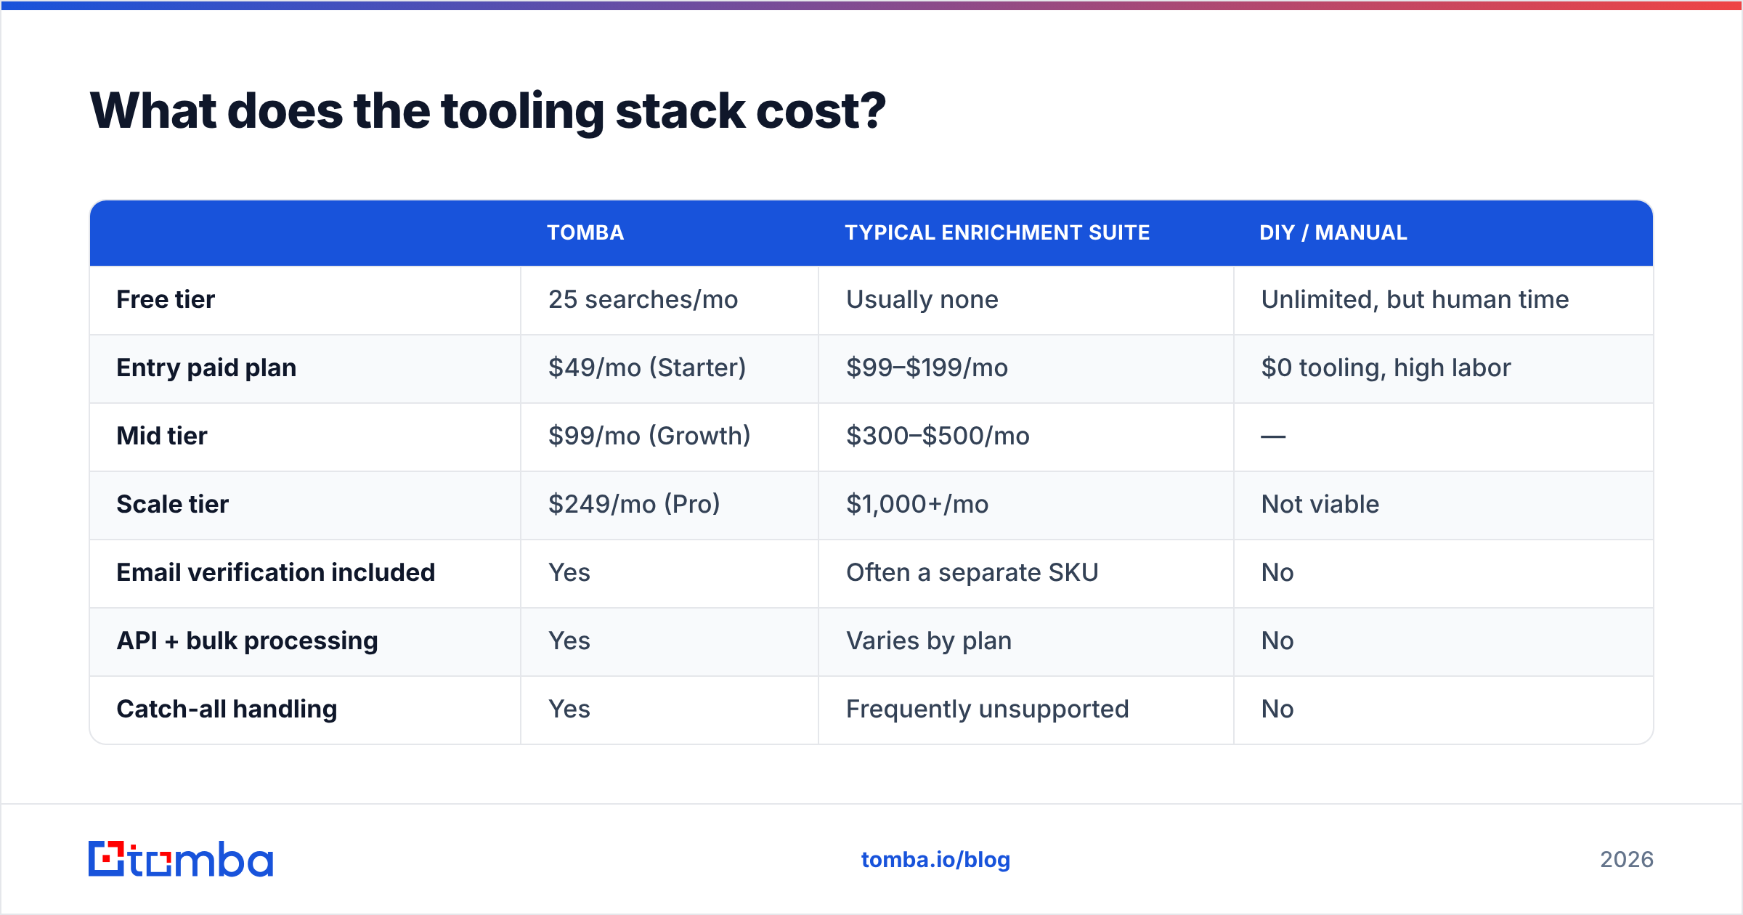This screenshot has width=1743, height=915.
Task: Select the Free tier row label
Action: 166,299
